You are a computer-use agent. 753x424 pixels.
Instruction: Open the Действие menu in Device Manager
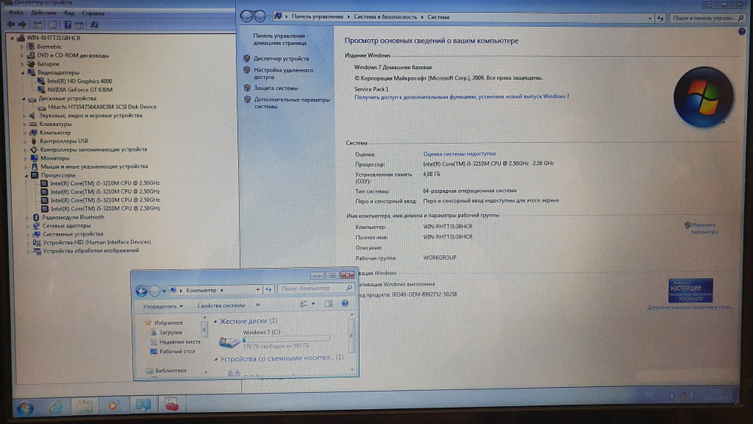tap(44, 13)
